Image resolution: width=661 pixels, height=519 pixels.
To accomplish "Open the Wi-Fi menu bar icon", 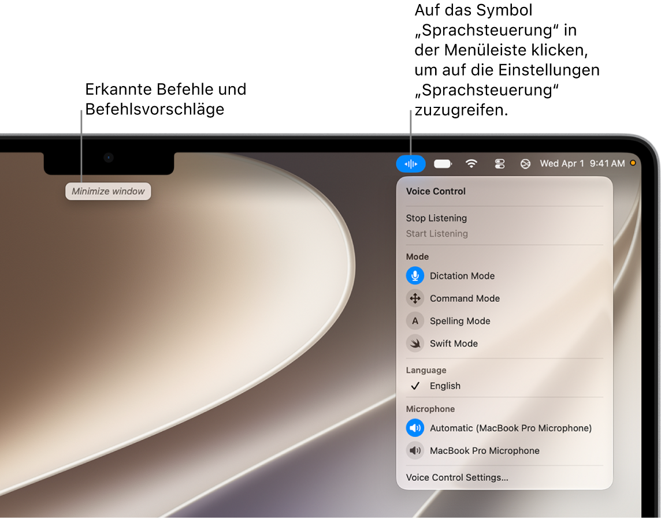I will point(471,163).
